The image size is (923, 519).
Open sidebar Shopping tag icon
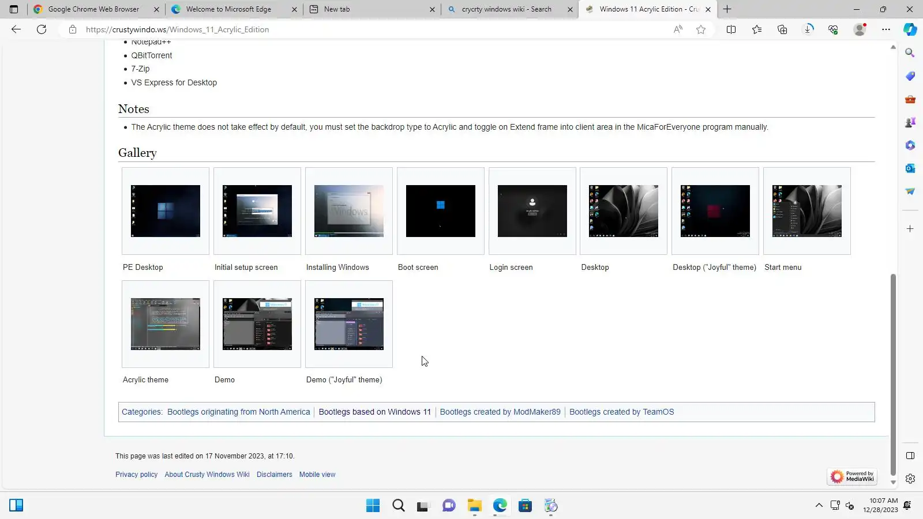point(910,76)
